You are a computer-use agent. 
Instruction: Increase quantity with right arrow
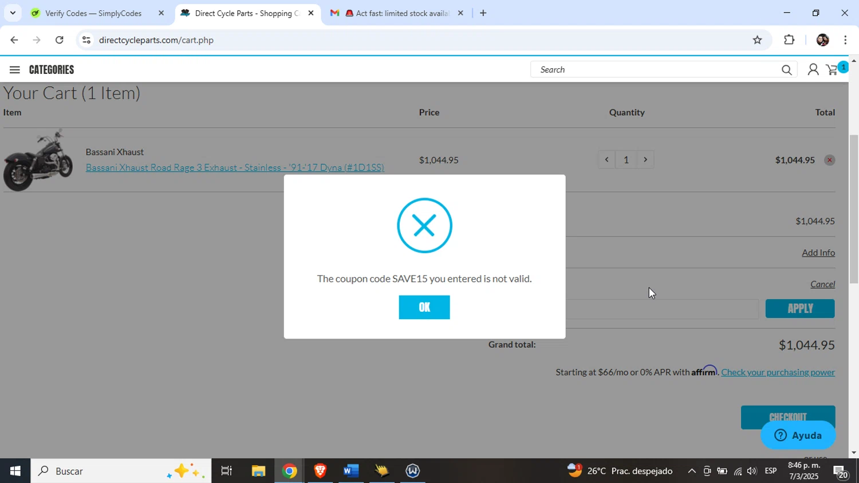click(x=645, y=160)
